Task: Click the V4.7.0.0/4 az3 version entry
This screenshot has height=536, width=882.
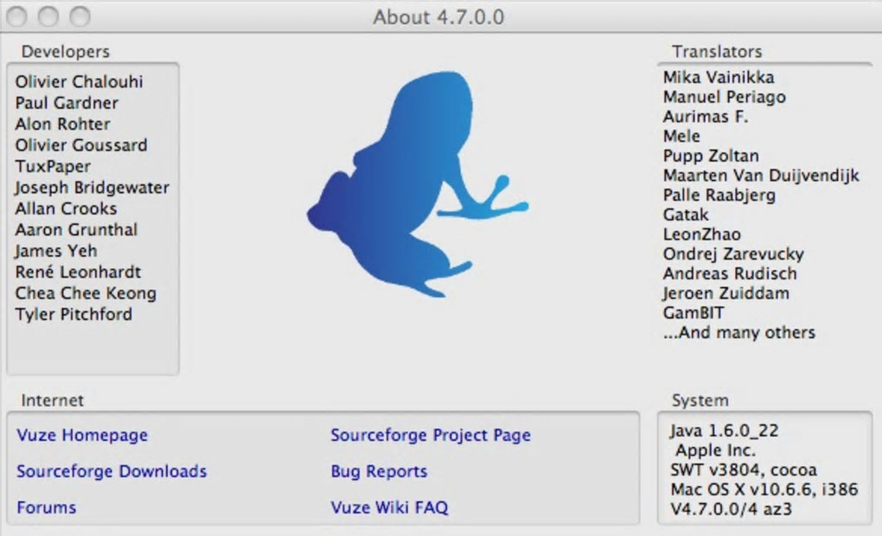Action: (731, 509)
